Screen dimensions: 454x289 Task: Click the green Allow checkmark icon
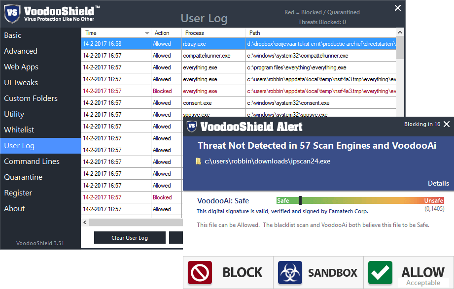coord(380,273)
